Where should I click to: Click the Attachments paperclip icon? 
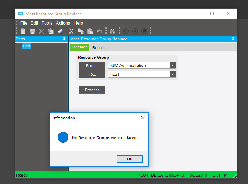click(x=51, y=31)
